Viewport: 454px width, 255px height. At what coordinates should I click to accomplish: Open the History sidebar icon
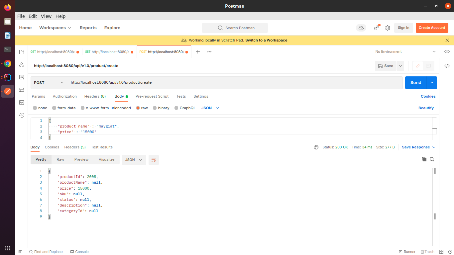tap(22, 115)
